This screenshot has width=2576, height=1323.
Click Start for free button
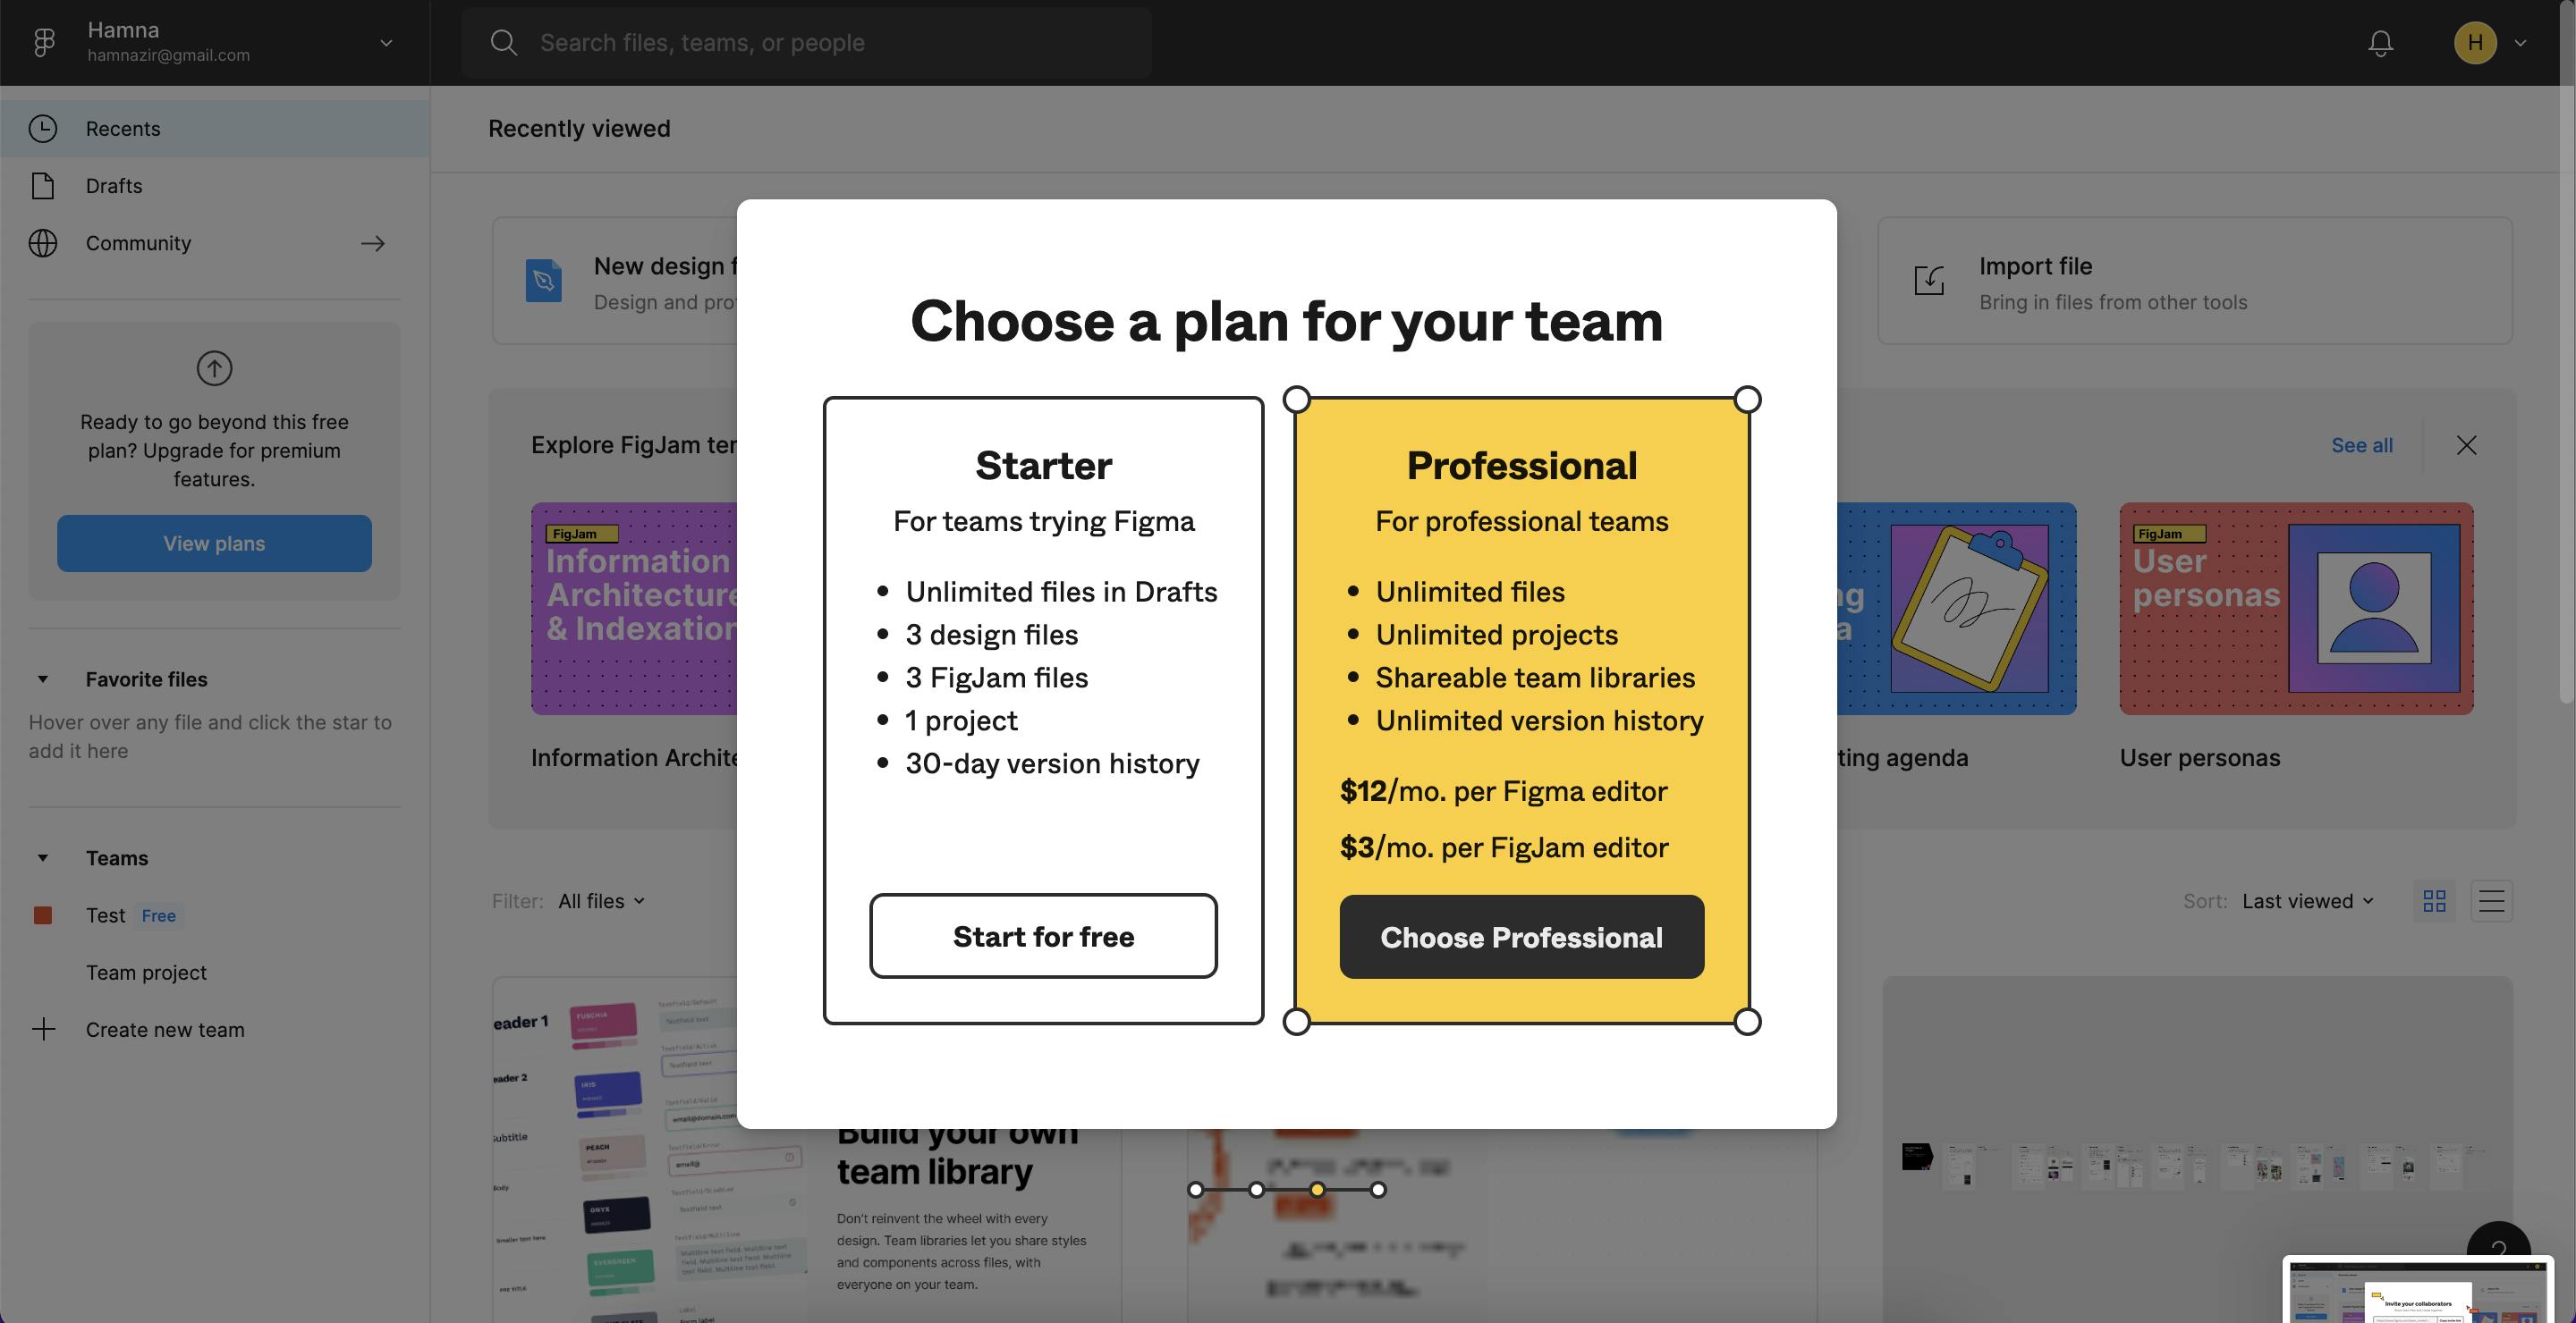coord(1043,935)
